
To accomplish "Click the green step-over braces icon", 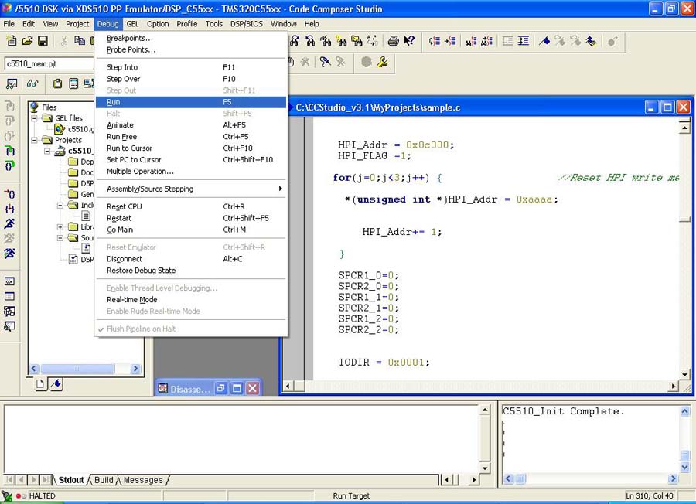I will point(10,151).
